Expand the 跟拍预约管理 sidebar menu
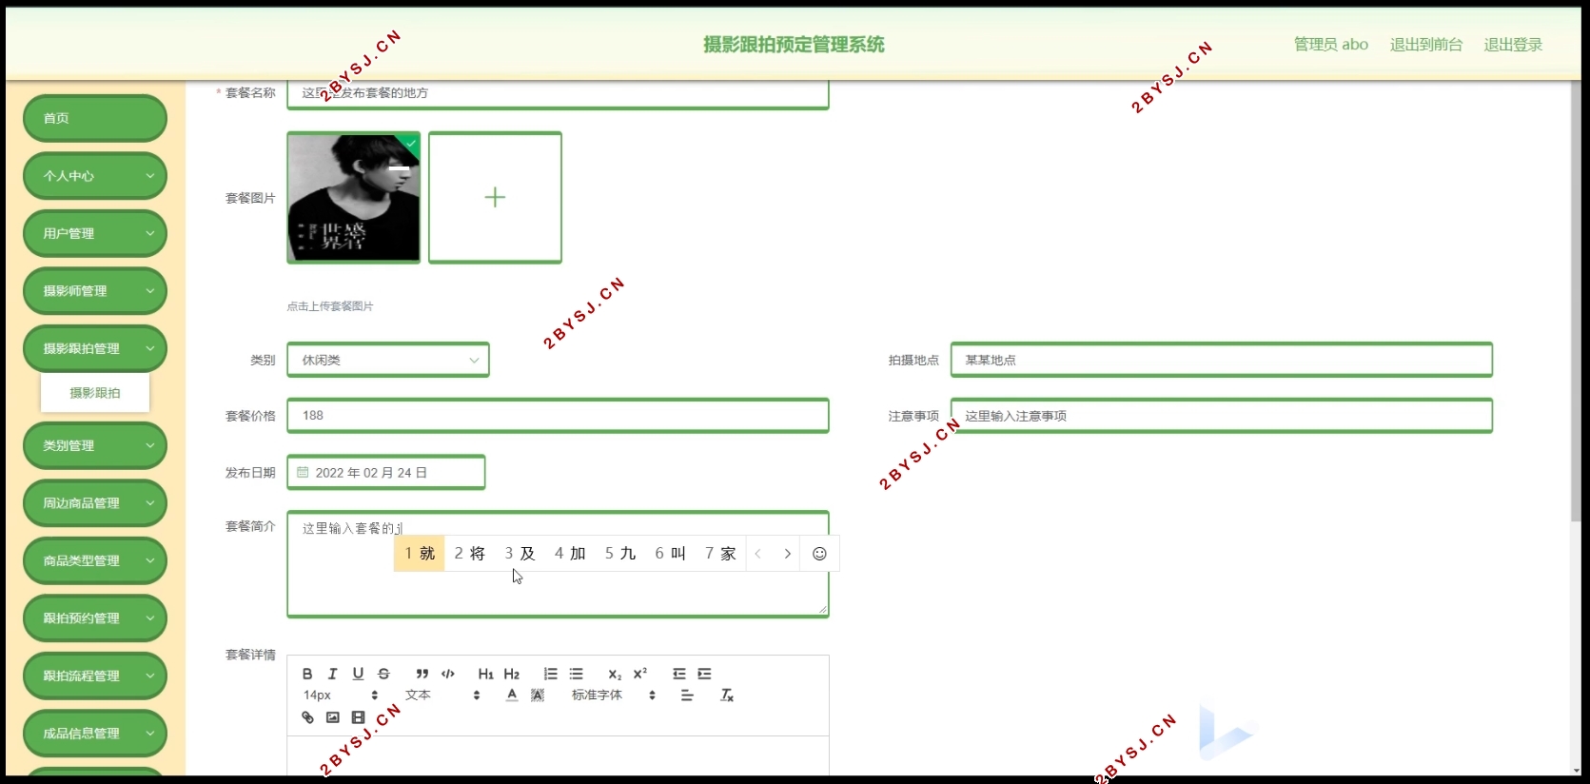This screenshot has width=1590, height=784. pos(94,618)
